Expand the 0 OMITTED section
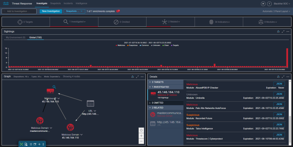This screenshot has height=147, width=293. click(x=166, y=103)
